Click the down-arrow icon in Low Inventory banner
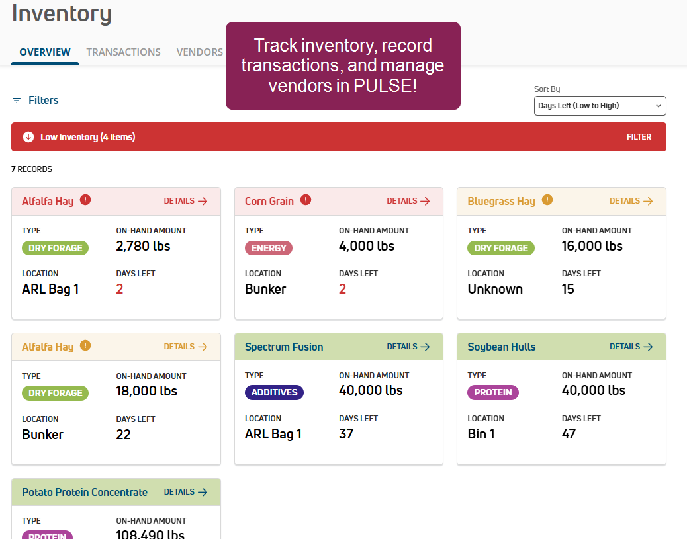Screen dimensions: 687x539 point(28,137)
